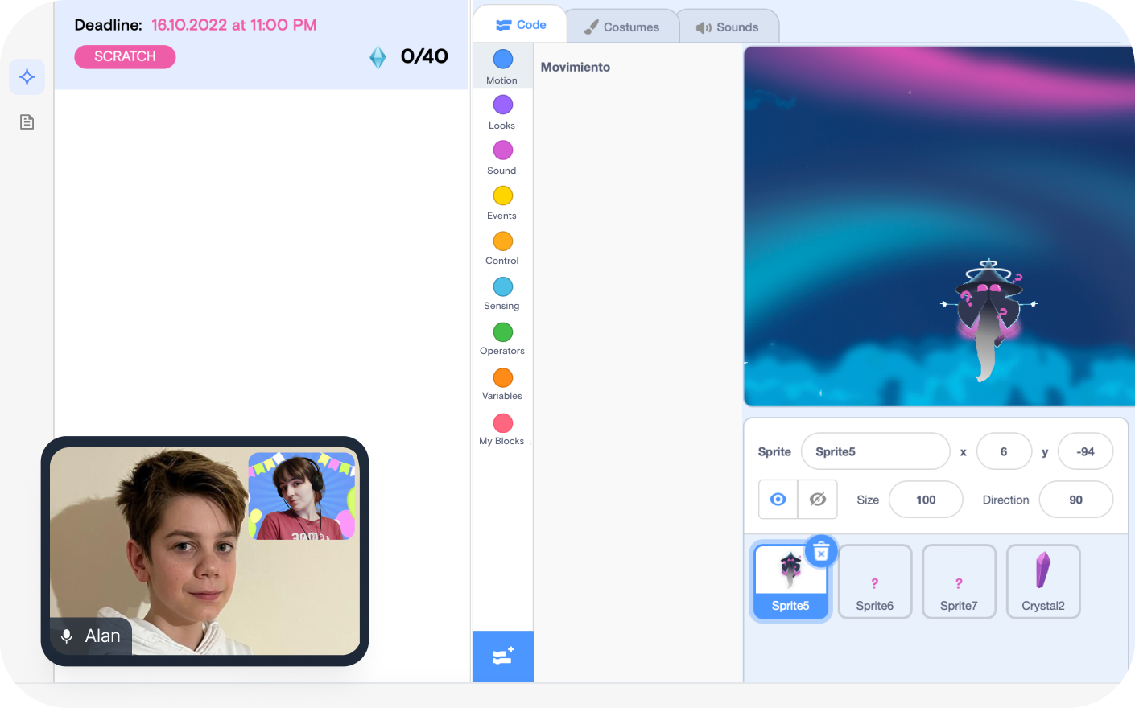Select the yellow Events category
The image size is (1135, 708).
[x=502, y=203]
